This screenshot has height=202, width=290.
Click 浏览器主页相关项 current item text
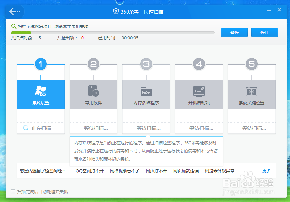pyautogui.click(x=71, y=26)
